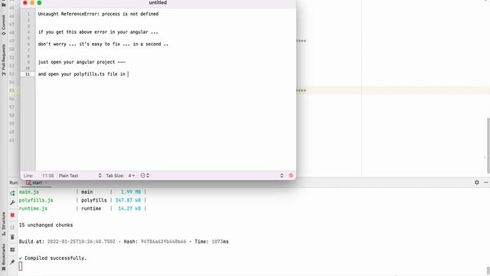Click the red record dot in status bar

(x=291, y=176)
